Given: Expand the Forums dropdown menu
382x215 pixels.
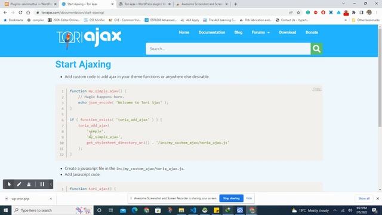Looking at the screenshot, I should tap(261, 32).
